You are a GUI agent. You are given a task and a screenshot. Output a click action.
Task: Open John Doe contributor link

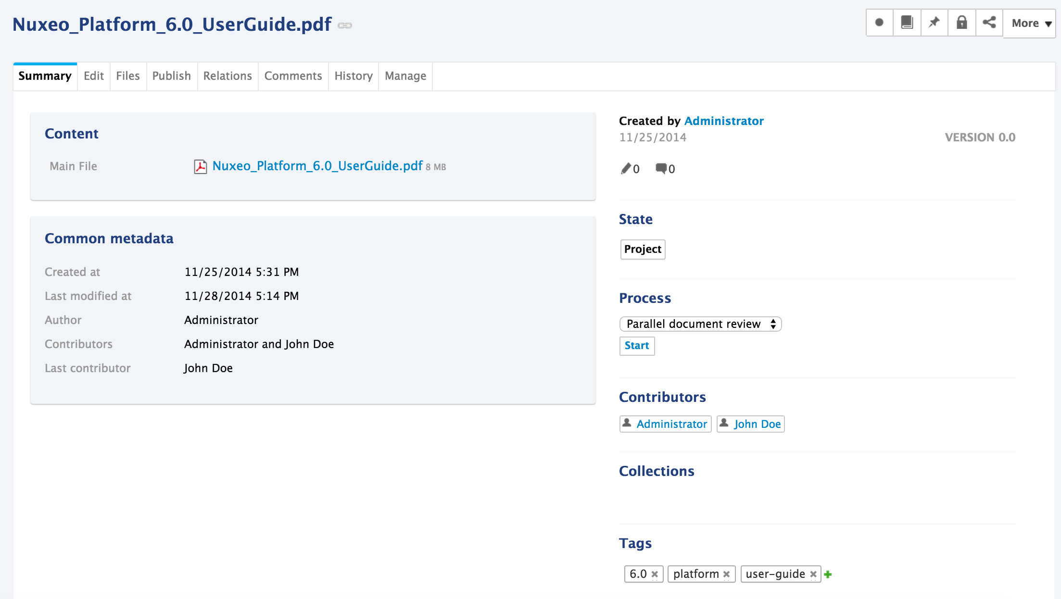point(757,424)
